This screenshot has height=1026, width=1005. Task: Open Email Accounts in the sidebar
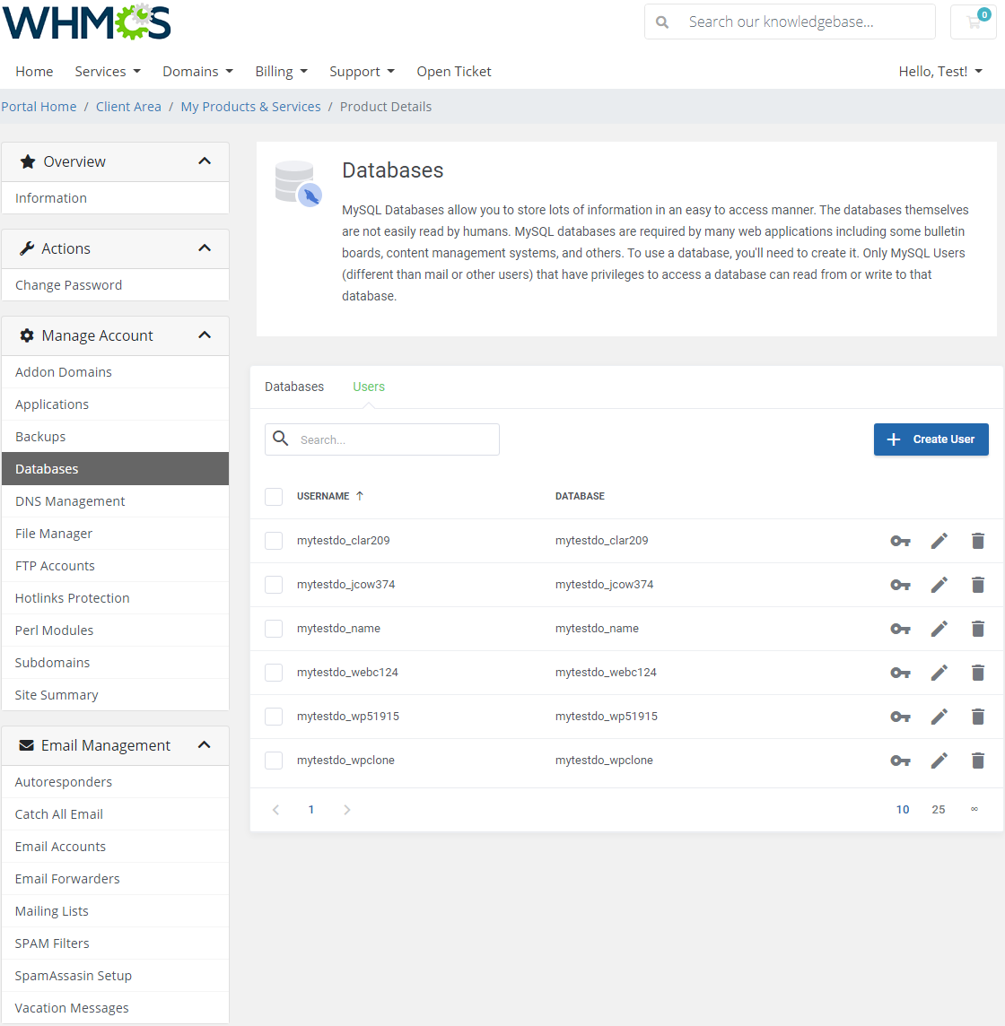[x=115, y=846]
